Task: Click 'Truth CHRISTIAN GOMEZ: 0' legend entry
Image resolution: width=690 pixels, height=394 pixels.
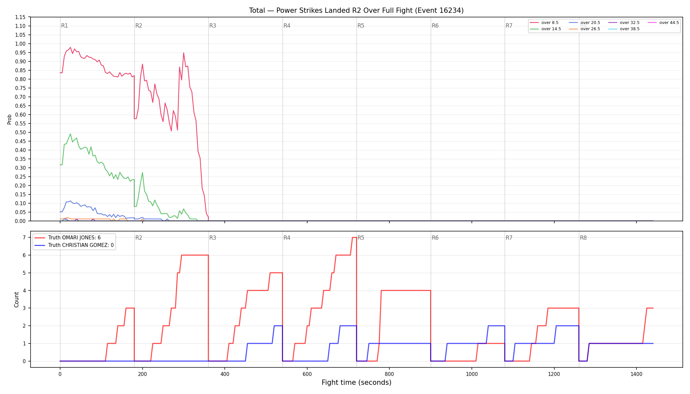Action: click(74, 245)
